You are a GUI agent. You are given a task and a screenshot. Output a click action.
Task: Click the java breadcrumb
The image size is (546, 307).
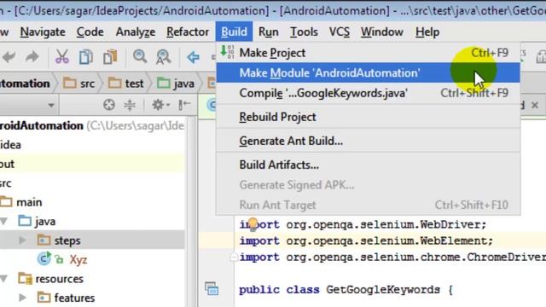(176, 84)
